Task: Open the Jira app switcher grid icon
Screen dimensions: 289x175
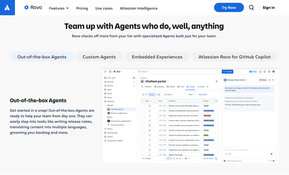Action: pos(110,72)
